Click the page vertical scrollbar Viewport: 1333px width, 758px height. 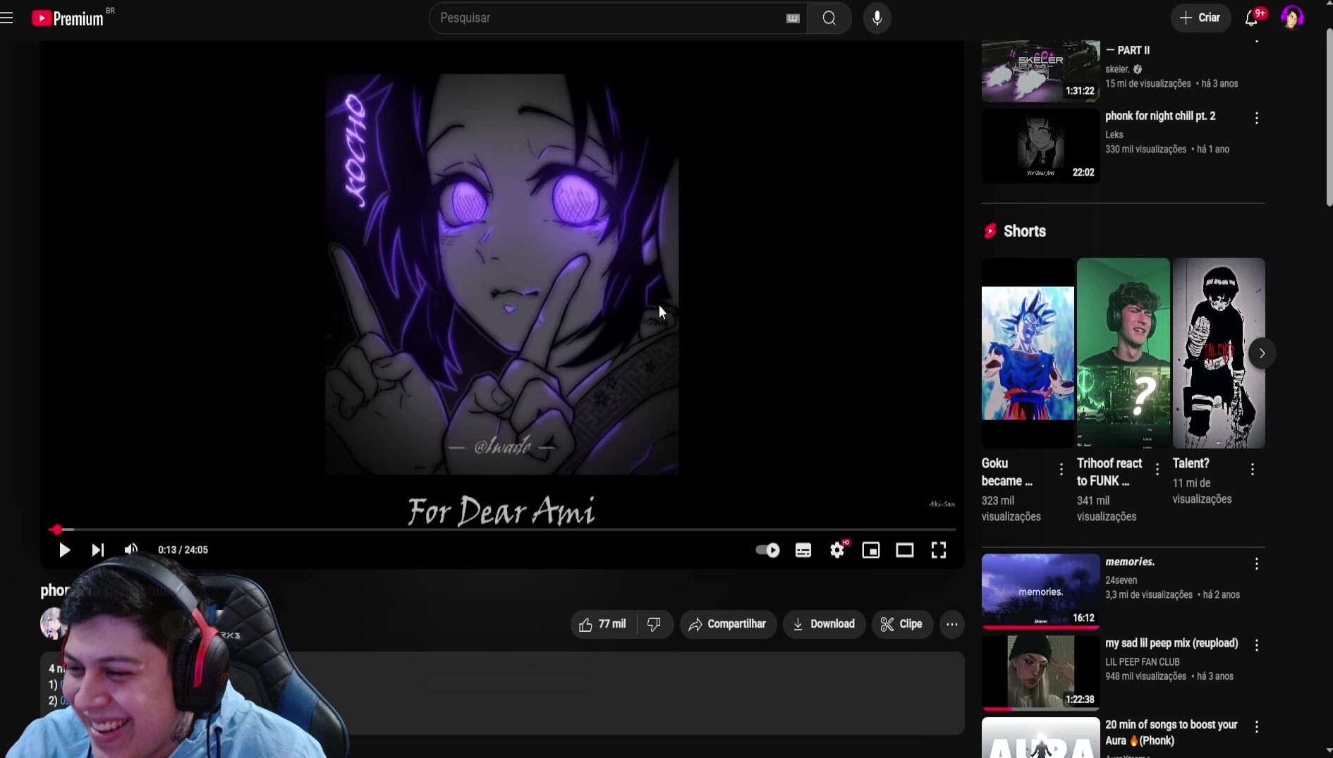click(x=1329, y=116)
